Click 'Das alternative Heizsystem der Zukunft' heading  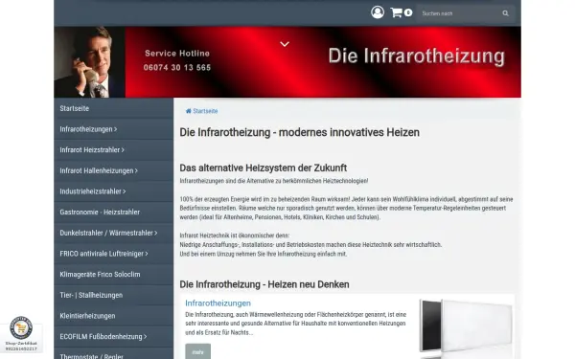click(263, 168)
